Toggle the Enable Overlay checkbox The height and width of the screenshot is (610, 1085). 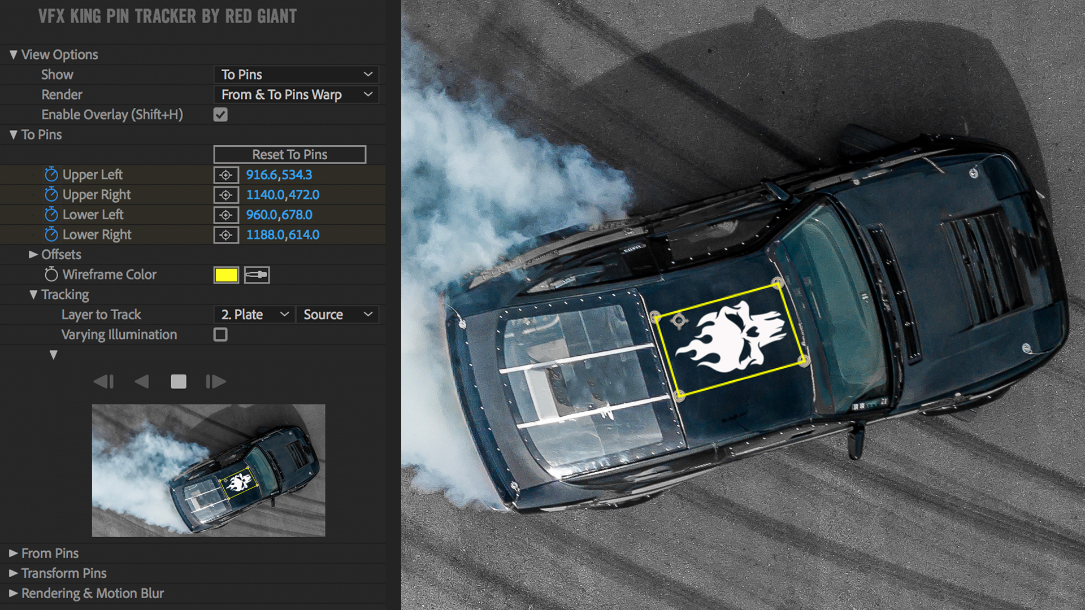coord(220,114)
